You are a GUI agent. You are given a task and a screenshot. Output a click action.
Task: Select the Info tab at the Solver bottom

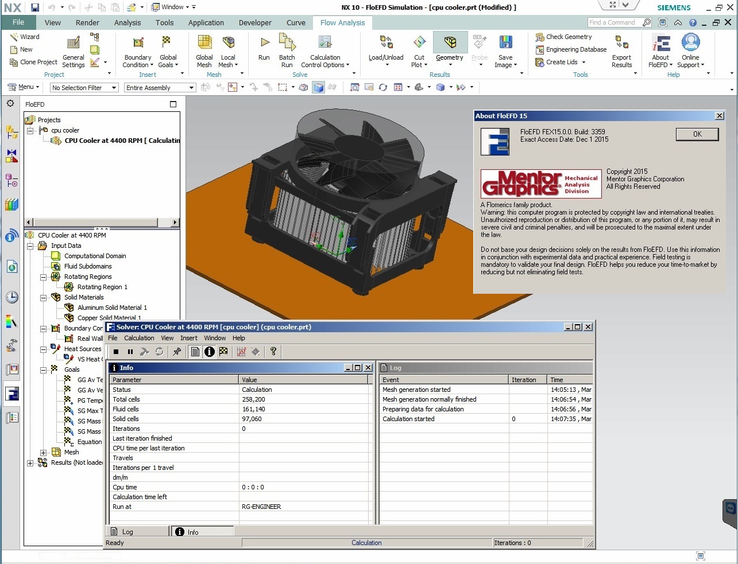(x=203, y=532)
